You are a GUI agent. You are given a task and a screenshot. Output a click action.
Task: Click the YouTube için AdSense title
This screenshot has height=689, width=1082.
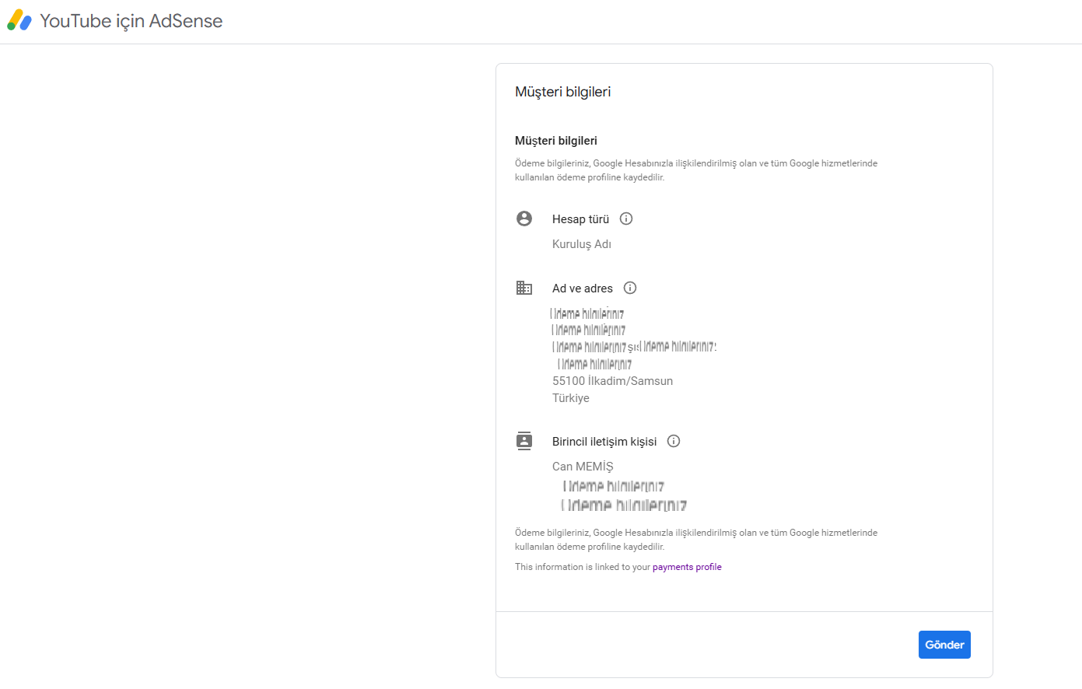(x=131, y=21)
